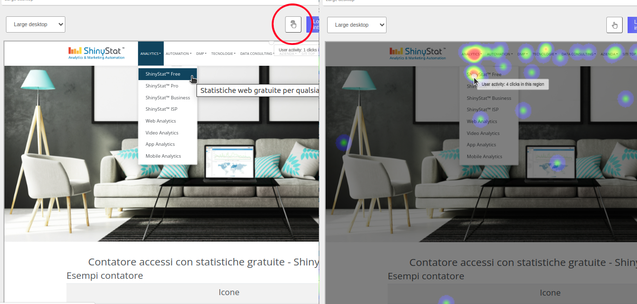
Task: Expand the AUTOMATION menu in the left panel
Action: [x=179, y=54]
